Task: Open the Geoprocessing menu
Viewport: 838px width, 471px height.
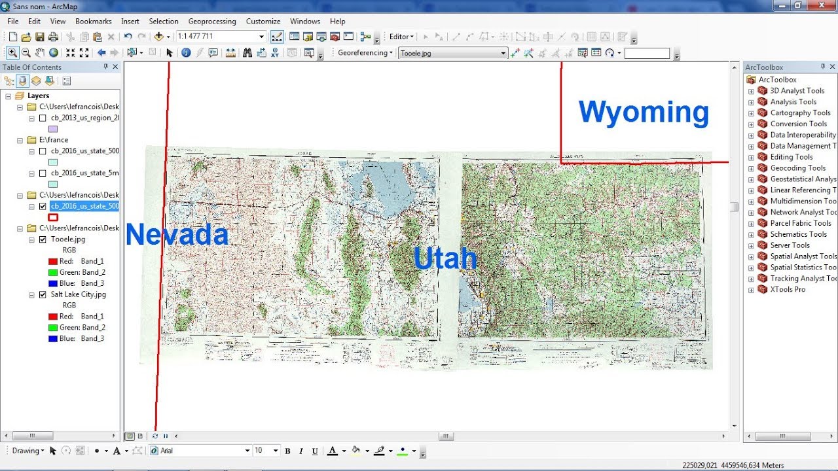Action: (x=212, y=22)
